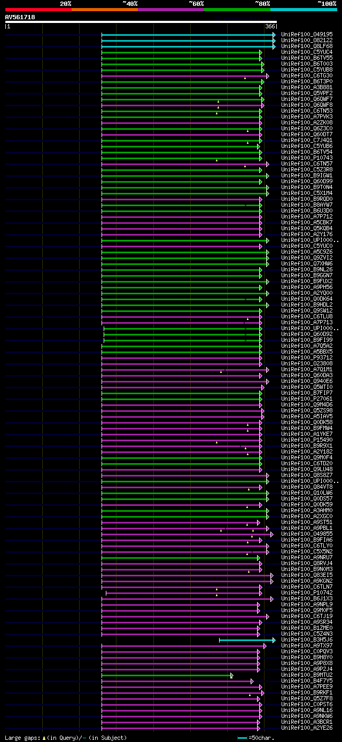This screenshot has height=742, width=342.
Task: Click label UniRef100_Q83EI5
Action: click(307, 575)
